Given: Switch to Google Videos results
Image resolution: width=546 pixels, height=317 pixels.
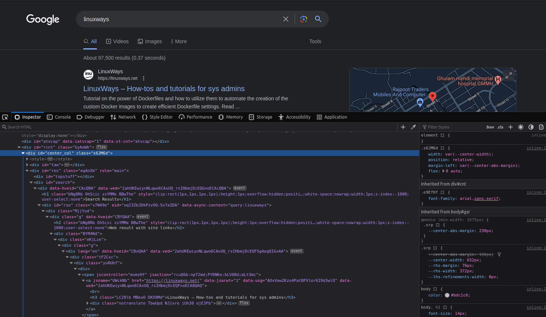Looking at the screenshot, I should [117, 41].
